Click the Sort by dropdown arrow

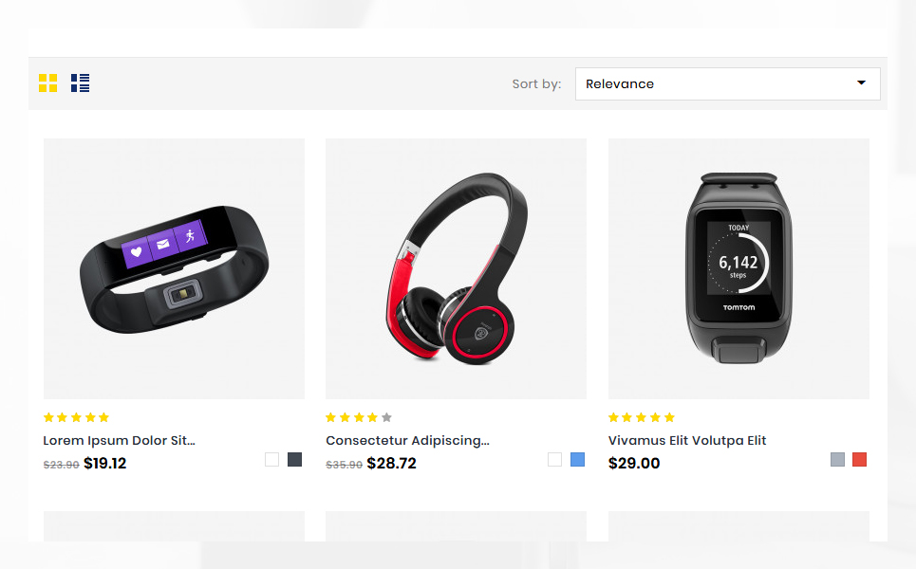pos(861,83)
